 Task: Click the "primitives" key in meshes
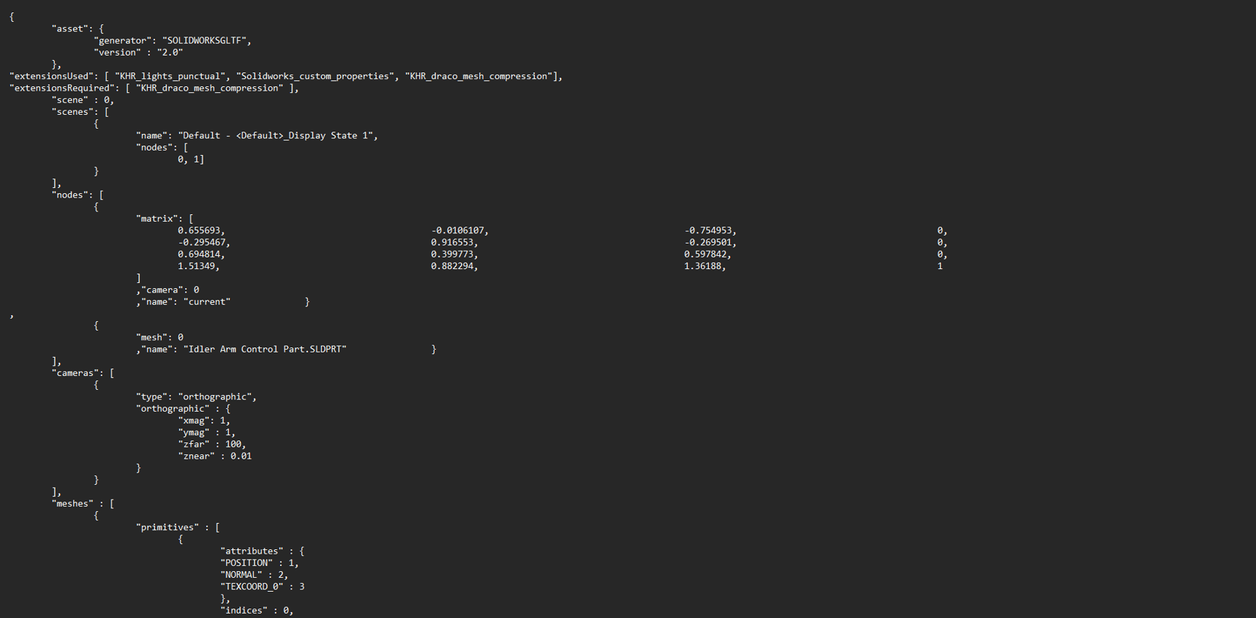pos(168,527)
